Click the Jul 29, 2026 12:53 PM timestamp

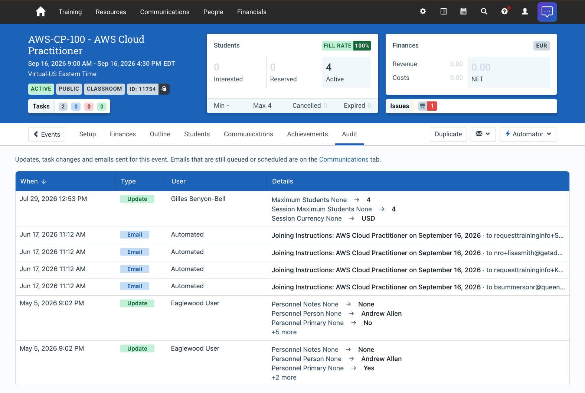tap(53, 199)
